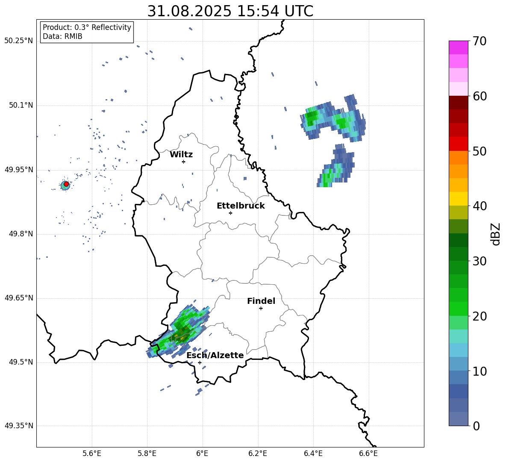This screenshot has height=462, width=506.
Task: Click the timestamp title 31.08.2025 15:54 UTC
Action: 230,11
